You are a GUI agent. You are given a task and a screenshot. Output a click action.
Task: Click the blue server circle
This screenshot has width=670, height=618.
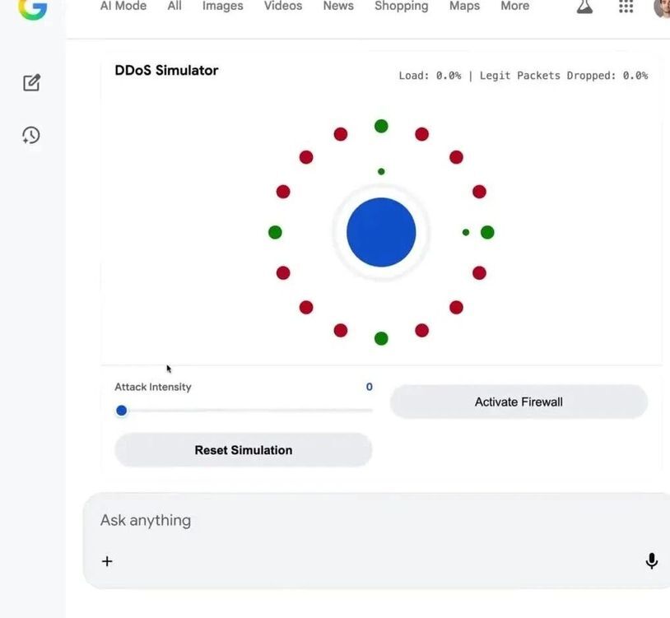tap(381, 232)
